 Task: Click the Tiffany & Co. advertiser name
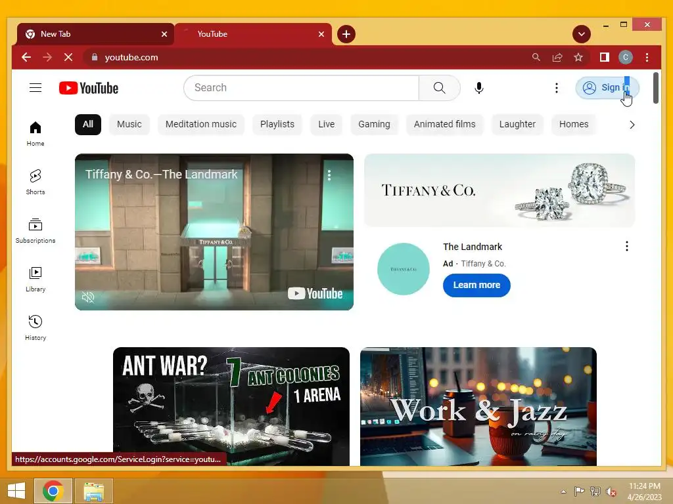[x=483, y=264]
